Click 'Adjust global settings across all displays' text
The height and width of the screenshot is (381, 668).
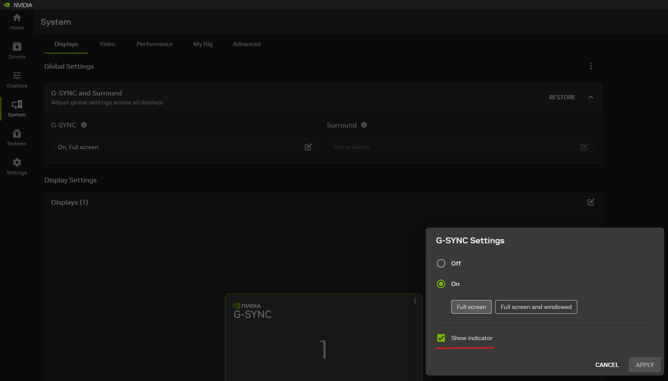coord(107,102)
